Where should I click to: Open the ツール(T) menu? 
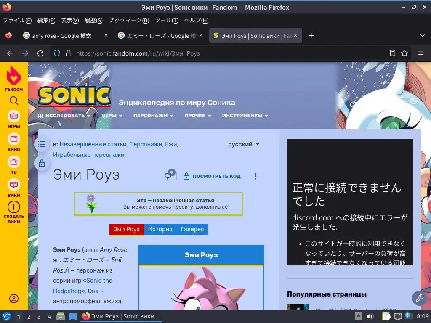tap(167, 20)
